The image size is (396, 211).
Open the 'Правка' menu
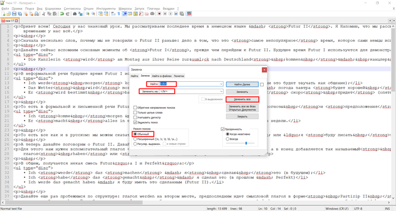coord(17,8)
